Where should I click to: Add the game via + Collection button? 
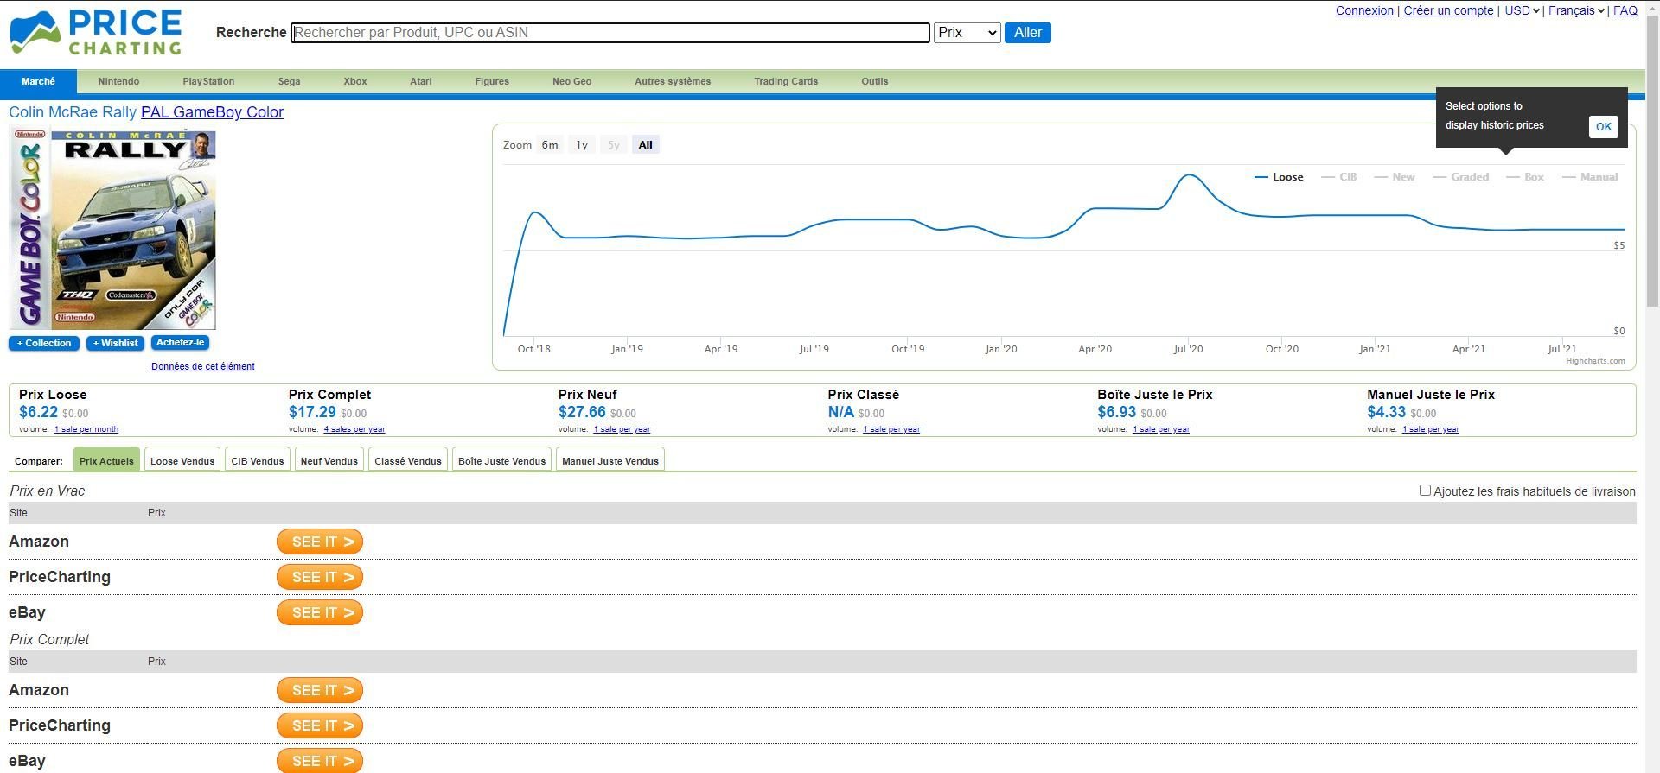44,343
